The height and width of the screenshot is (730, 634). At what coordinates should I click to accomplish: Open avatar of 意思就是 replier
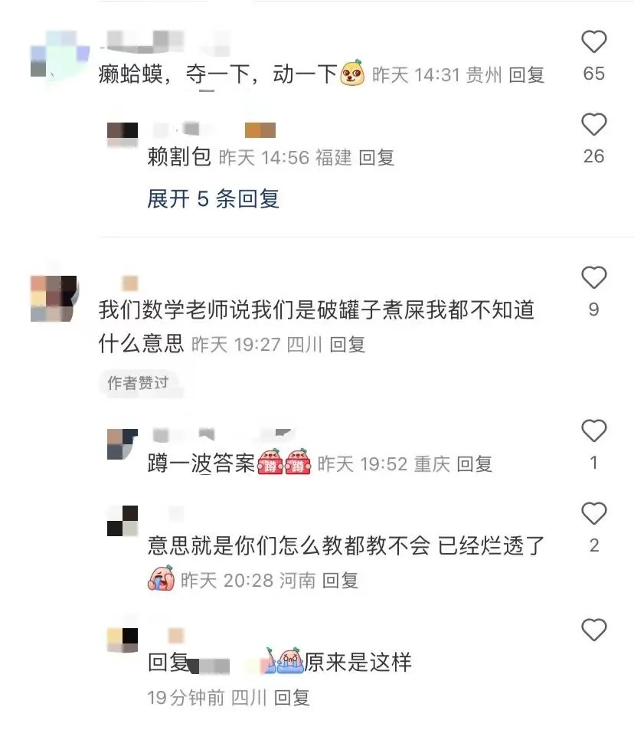pos(123,520)
